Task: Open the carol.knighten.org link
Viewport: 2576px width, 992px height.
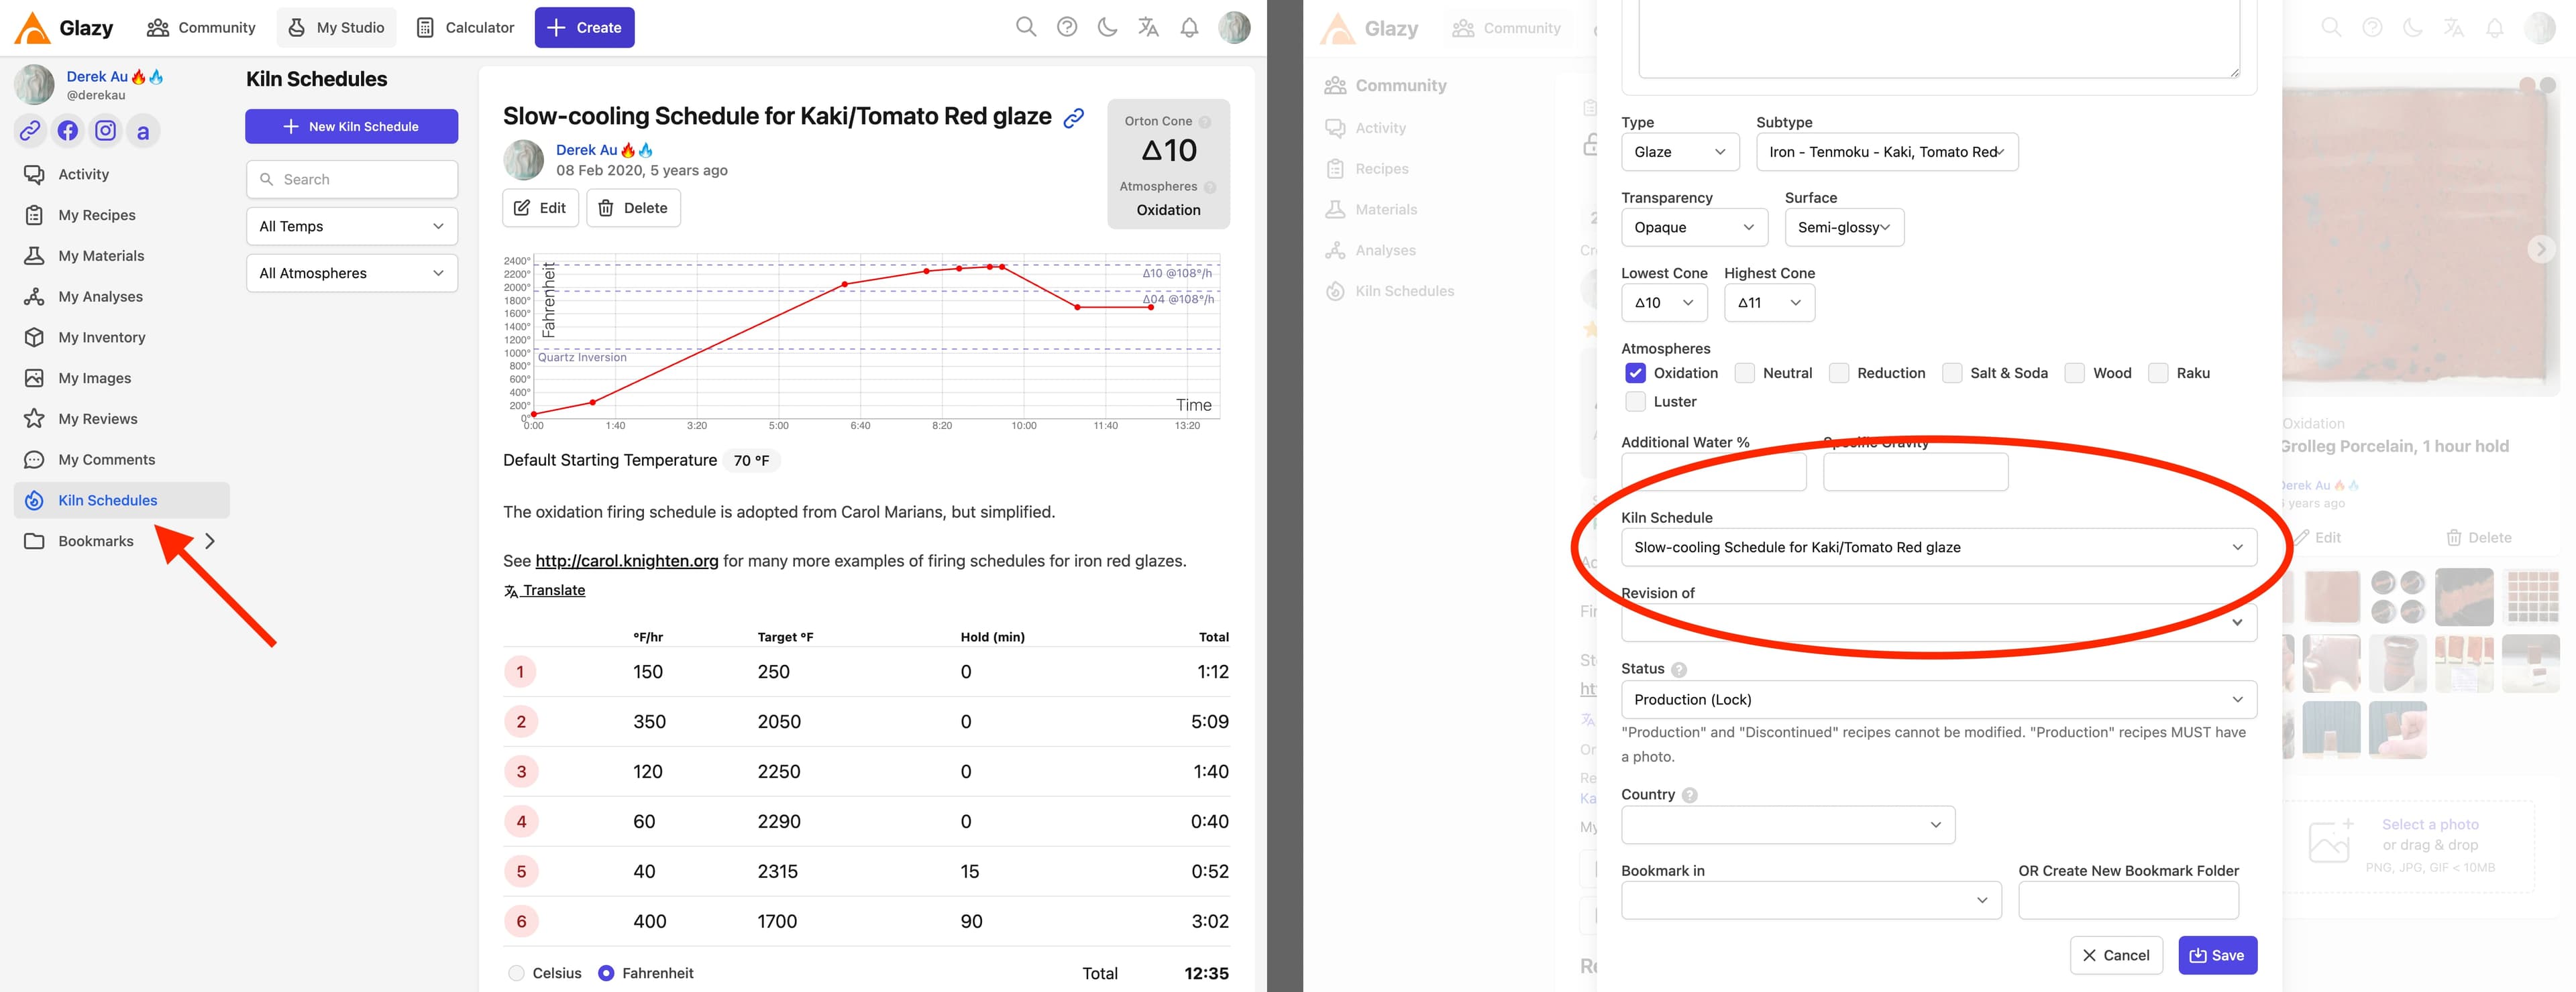Action: 627,560
